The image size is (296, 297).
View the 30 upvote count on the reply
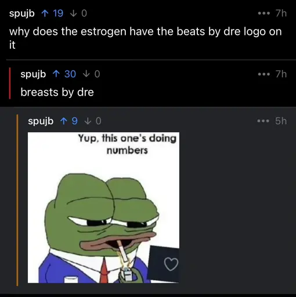70,74
